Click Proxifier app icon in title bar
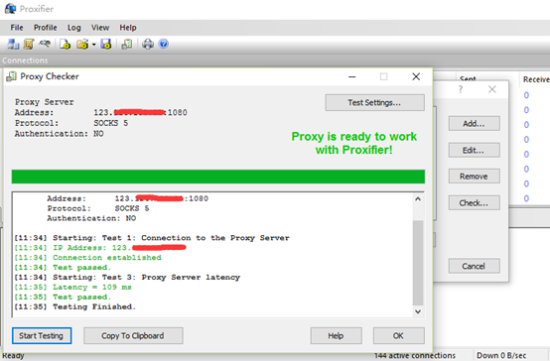 [x=10, y=8]
